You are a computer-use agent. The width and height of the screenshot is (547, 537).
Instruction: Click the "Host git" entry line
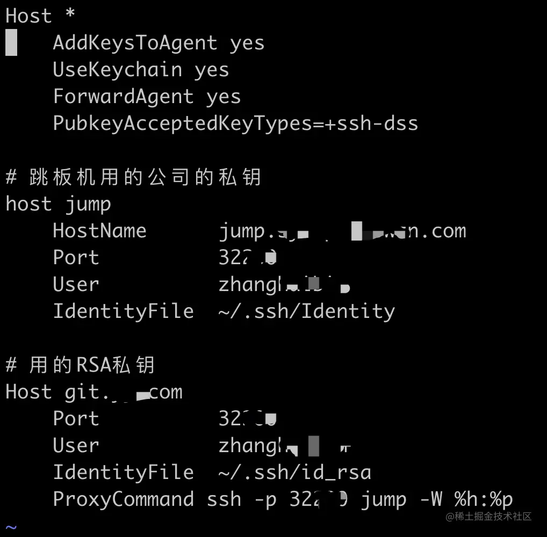pos(94,392)
